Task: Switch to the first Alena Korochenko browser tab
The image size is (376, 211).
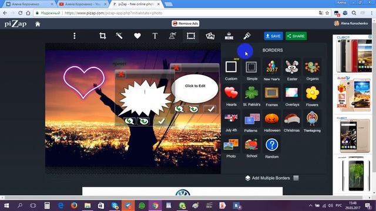Action: pos(30,4)
